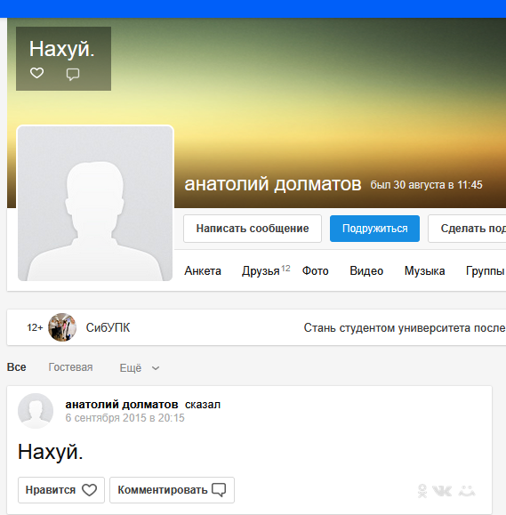506x515 pixels.
Task: Open СибУПК round group avatar
Action: 62,327
